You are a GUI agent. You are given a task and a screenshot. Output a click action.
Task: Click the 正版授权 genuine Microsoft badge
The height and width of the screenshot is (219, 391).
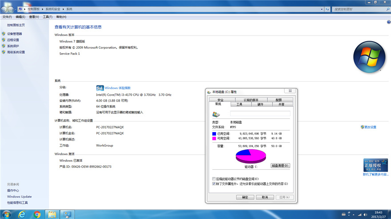tap(375, 165)
